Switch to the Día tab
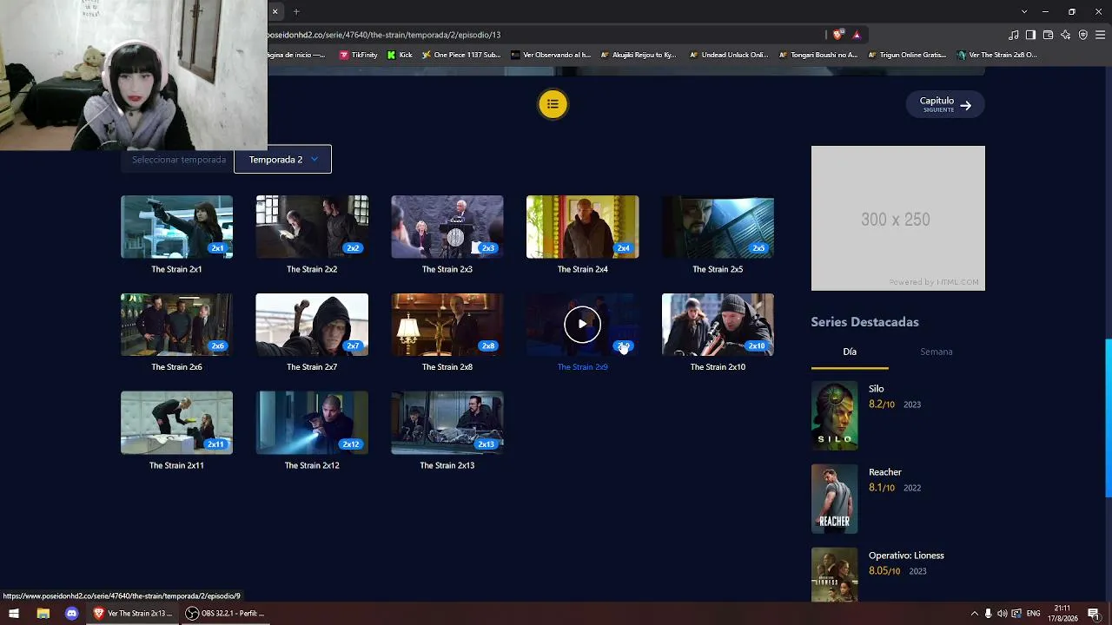1112x625 pixels. click(850, 352)
